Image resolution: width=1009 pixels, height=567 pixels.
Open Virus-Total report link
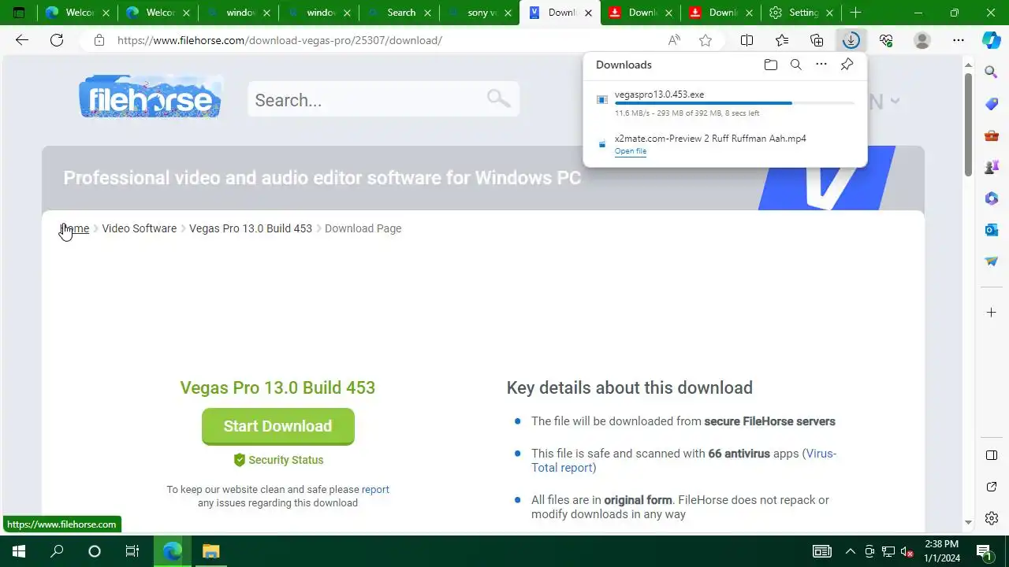(683, 461)
